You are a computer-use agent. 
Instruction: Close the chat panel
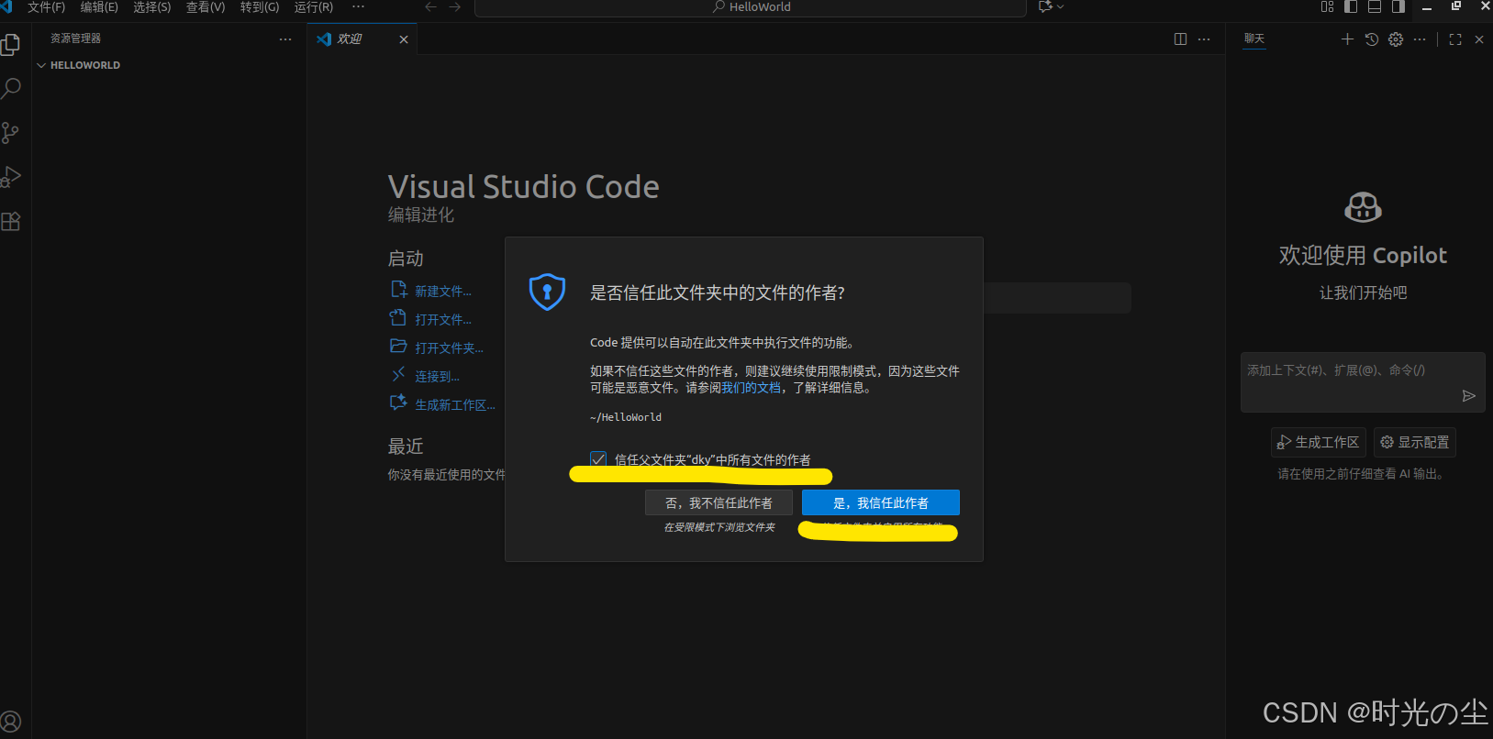coord(1479,39)
